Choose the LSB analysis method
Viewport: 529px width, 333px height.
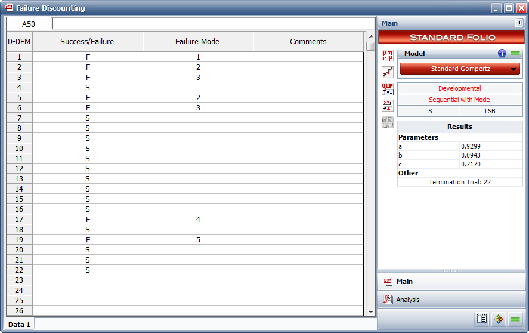tap(491, 111)
